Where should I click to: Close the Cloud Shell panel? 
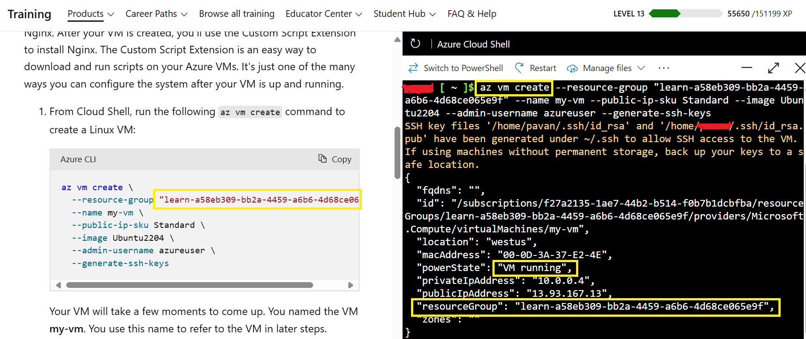tap(800, 68)
